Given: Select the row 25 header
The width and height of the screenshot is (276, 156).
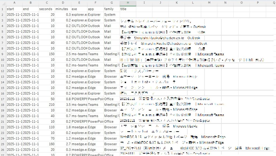Looking at the screenshot, I should (3, 144).
